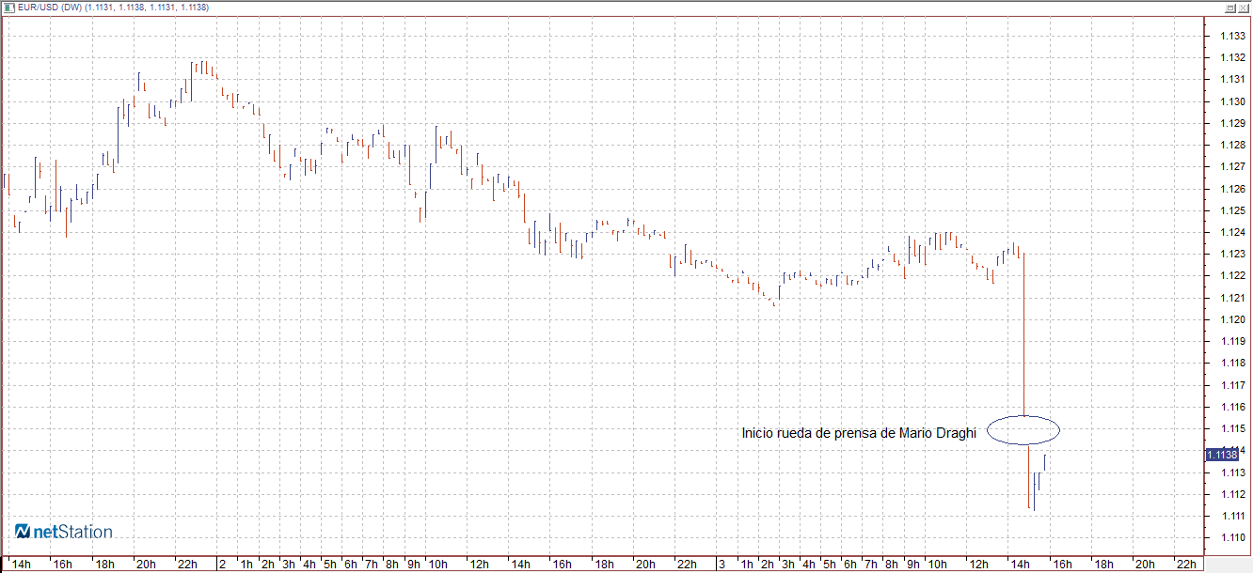
Task: Click the 1.125 price axis label
Action: (1233, 210)
